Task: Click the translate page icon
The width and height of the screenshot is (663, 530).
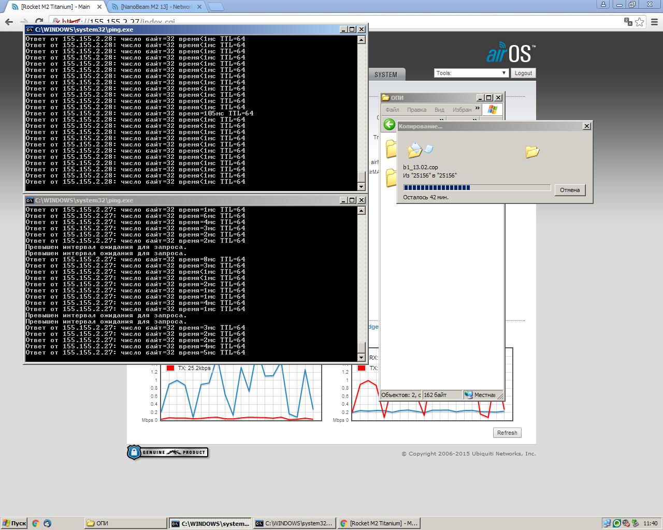Action: click(628, 22)
